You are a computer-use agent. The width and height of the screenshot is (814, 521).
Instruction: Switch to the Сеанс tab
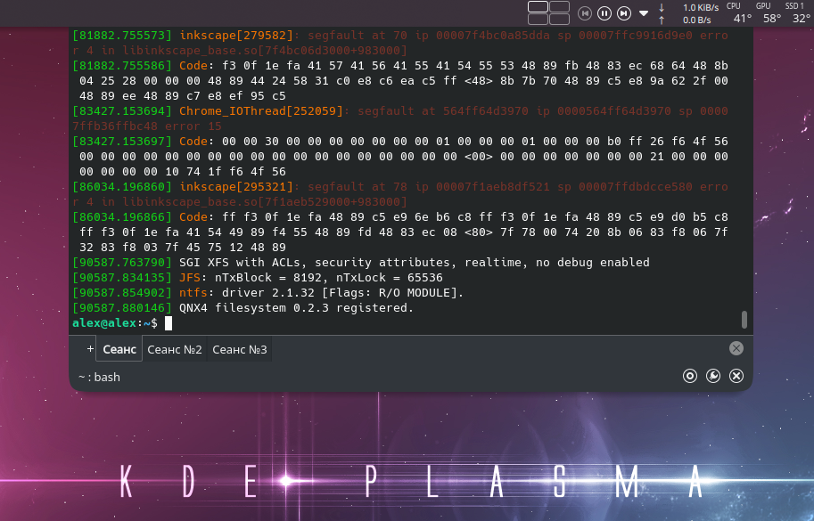tap(119, 349)
